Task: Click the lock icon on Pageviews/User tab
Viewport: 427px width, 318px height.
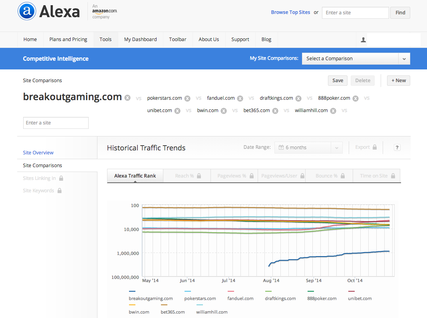Action: [302, 176]
